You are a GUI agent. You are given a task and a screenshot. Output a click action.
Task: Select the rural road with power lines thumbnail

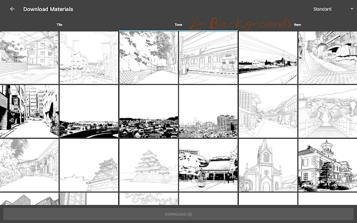pos(268,57)
